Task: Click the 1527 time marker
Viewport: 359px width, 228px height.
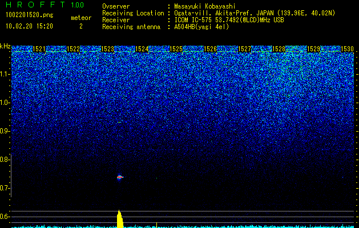Action: 244,48
